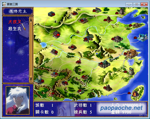Choose the blue-roofed city in the north-central plains
This screenshot has width=150, height=119.
(x=88, y=39)
